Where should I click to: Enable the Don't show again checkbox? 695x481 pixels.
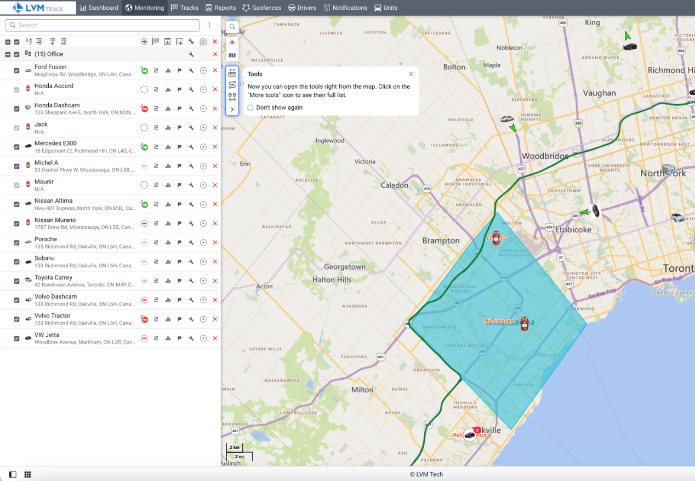tap(250, 108)
